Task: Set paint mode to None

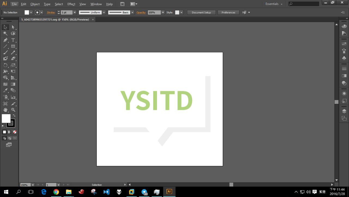Action: pyautogui.click(x=15, y=132)
